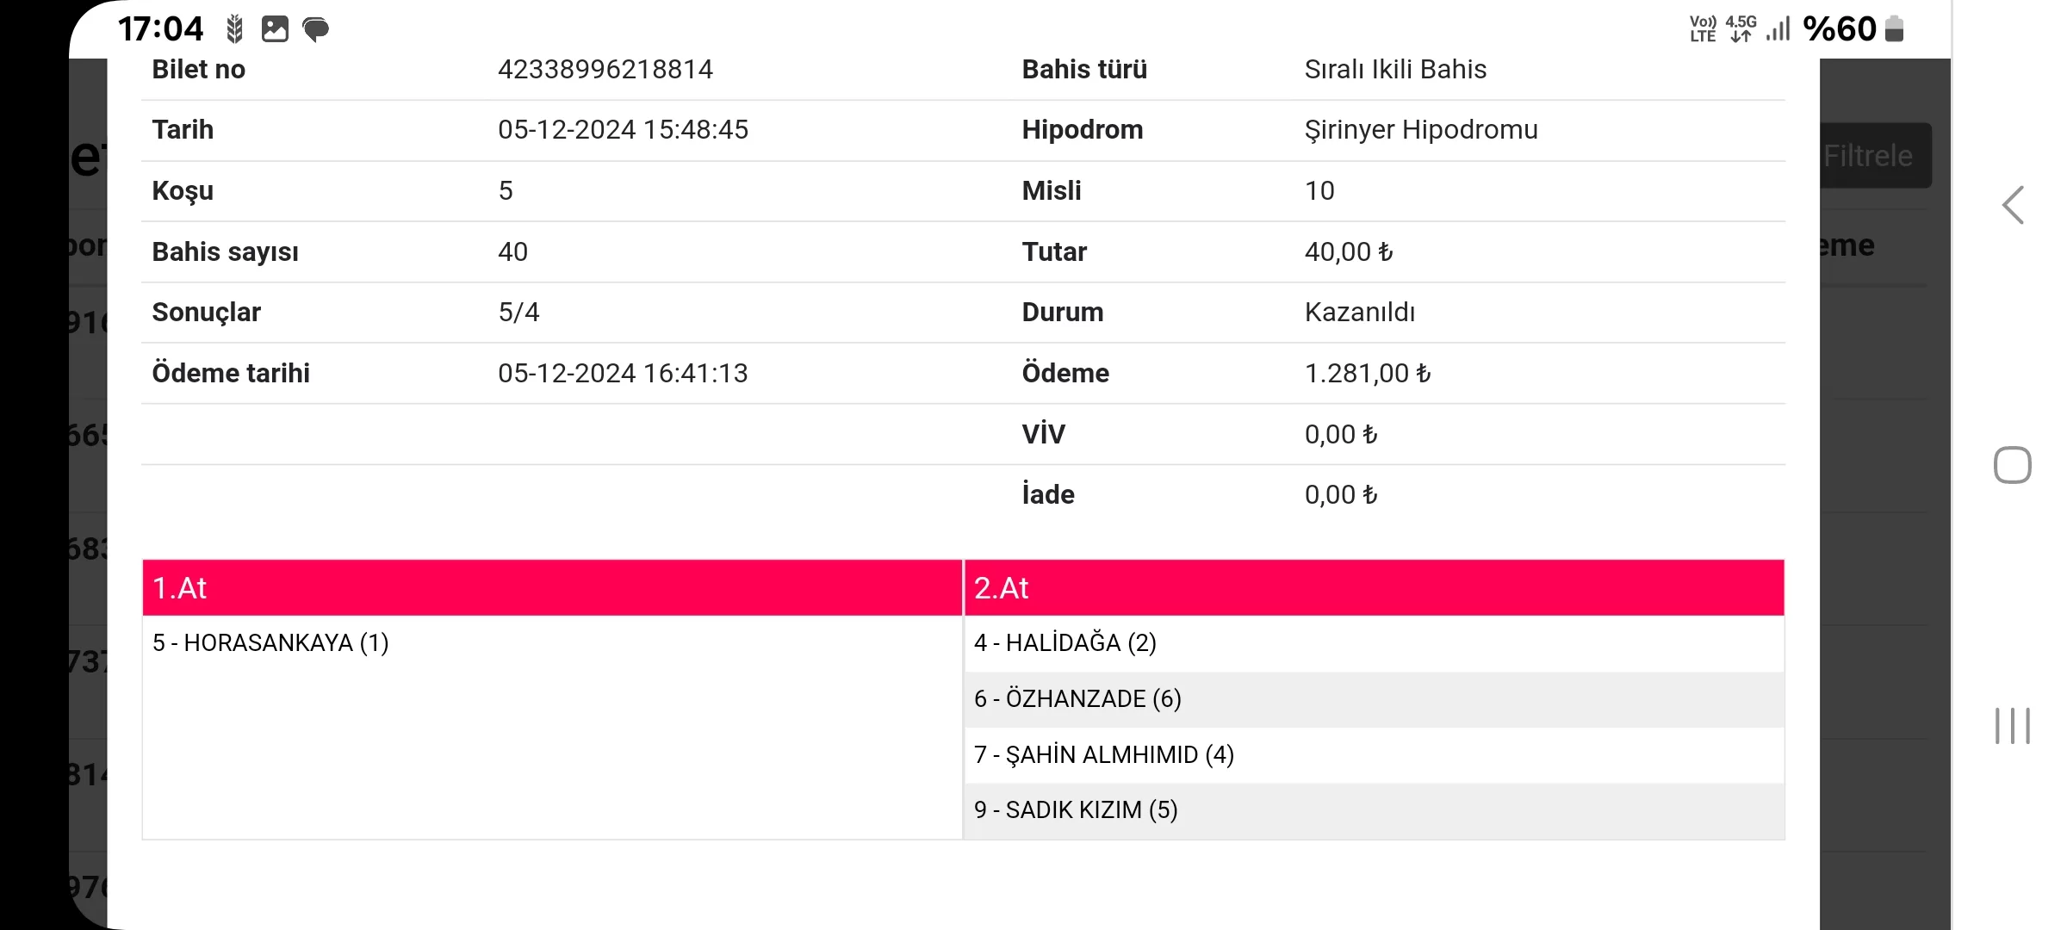Image resolution: width=2067 pixels, height=930 pixels.
Task: Tap the battery icon in status bar
Action: pos(1894,29)
